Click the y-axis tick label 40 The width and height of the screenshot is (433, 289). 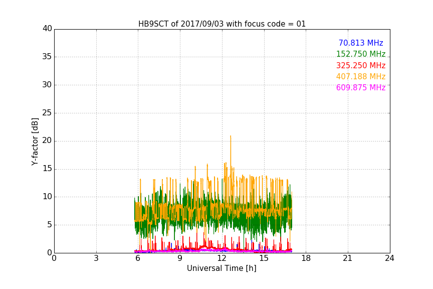[47, 29]
